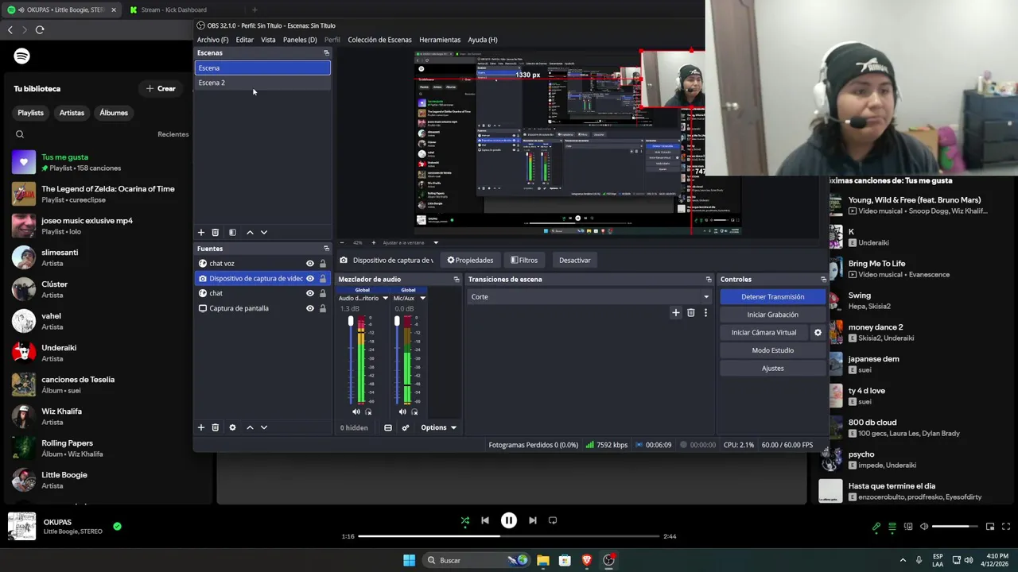Click Iniciar Grabación button

(x=772, y=315)
